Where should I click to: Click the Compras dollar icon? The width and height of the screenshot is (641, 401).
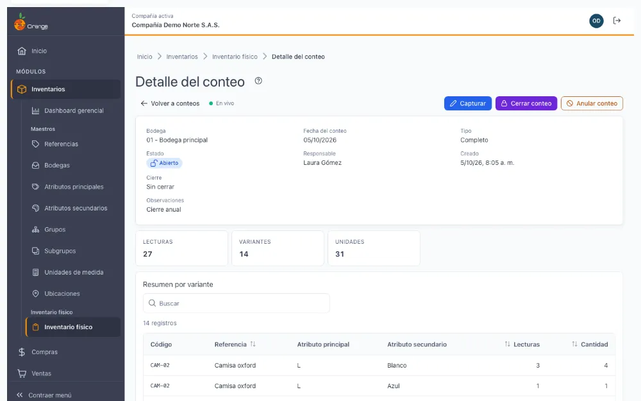point(22,352)
